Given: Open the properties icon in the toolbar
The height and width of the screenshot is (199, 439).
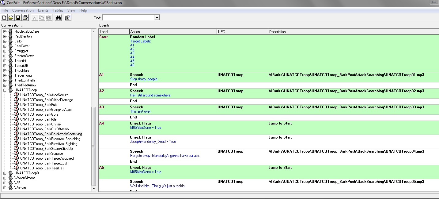Looking at the screenshot, I should tap(68, 18).
